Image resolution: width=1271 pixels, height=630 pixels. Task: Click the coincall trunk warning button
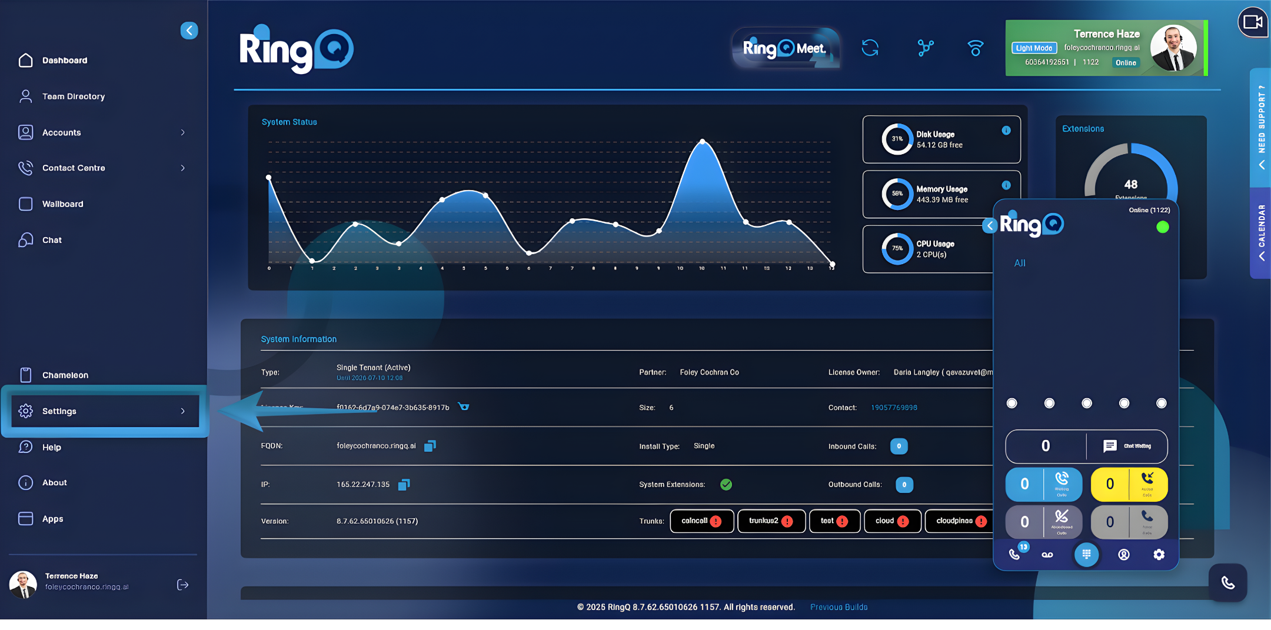701,521
